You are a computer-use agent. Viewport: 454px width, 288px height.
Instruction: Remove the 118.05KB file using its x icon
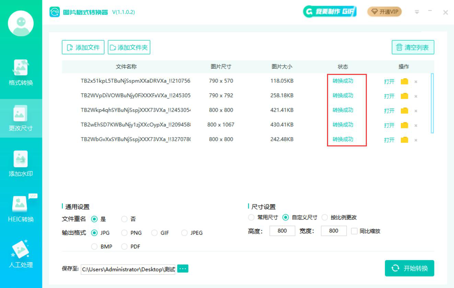click(416, 82)
